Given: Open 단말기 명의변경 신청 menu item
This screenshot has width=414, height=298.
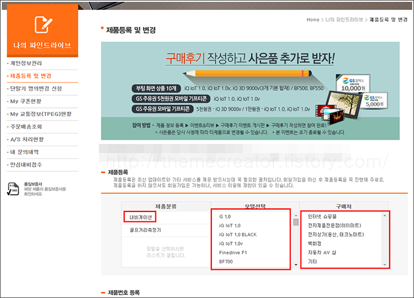Looking at the screenshot, I should pyautogui.click(x=36, y=88).
